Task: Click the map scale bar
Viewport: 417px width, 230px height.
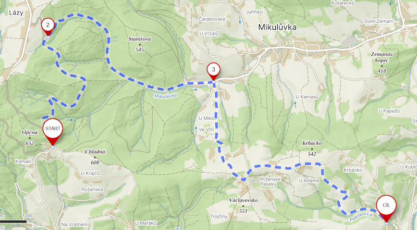Action: point(14,221)
